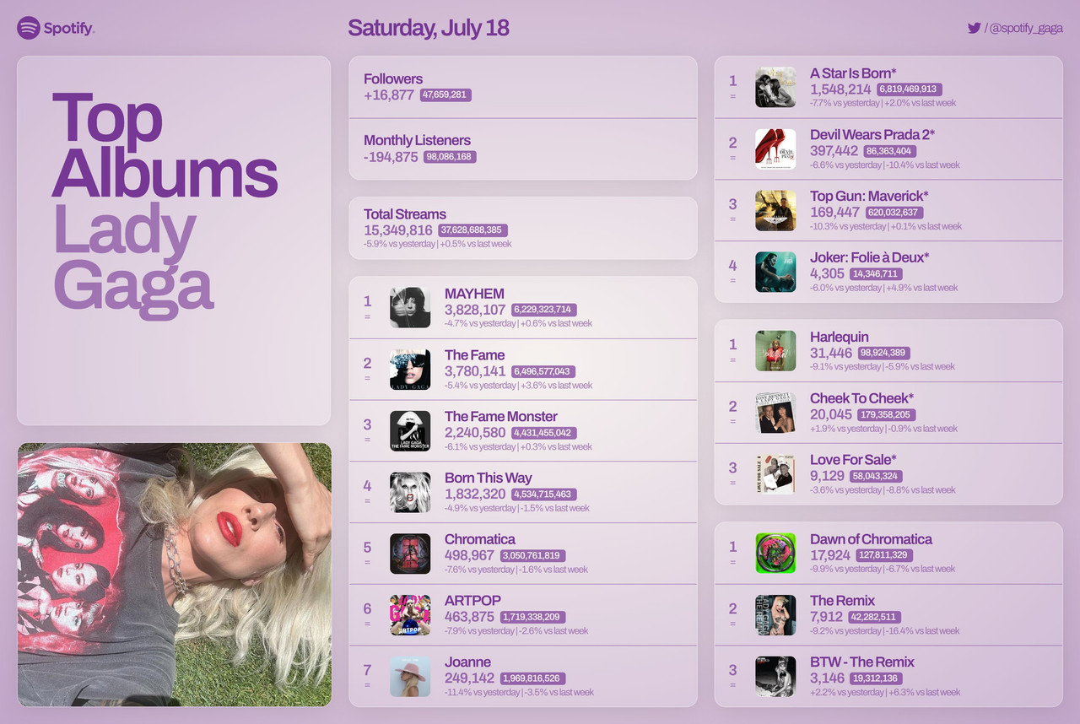
Task: Select the Total Streams count badge
Action: click(x=473, y=230)
